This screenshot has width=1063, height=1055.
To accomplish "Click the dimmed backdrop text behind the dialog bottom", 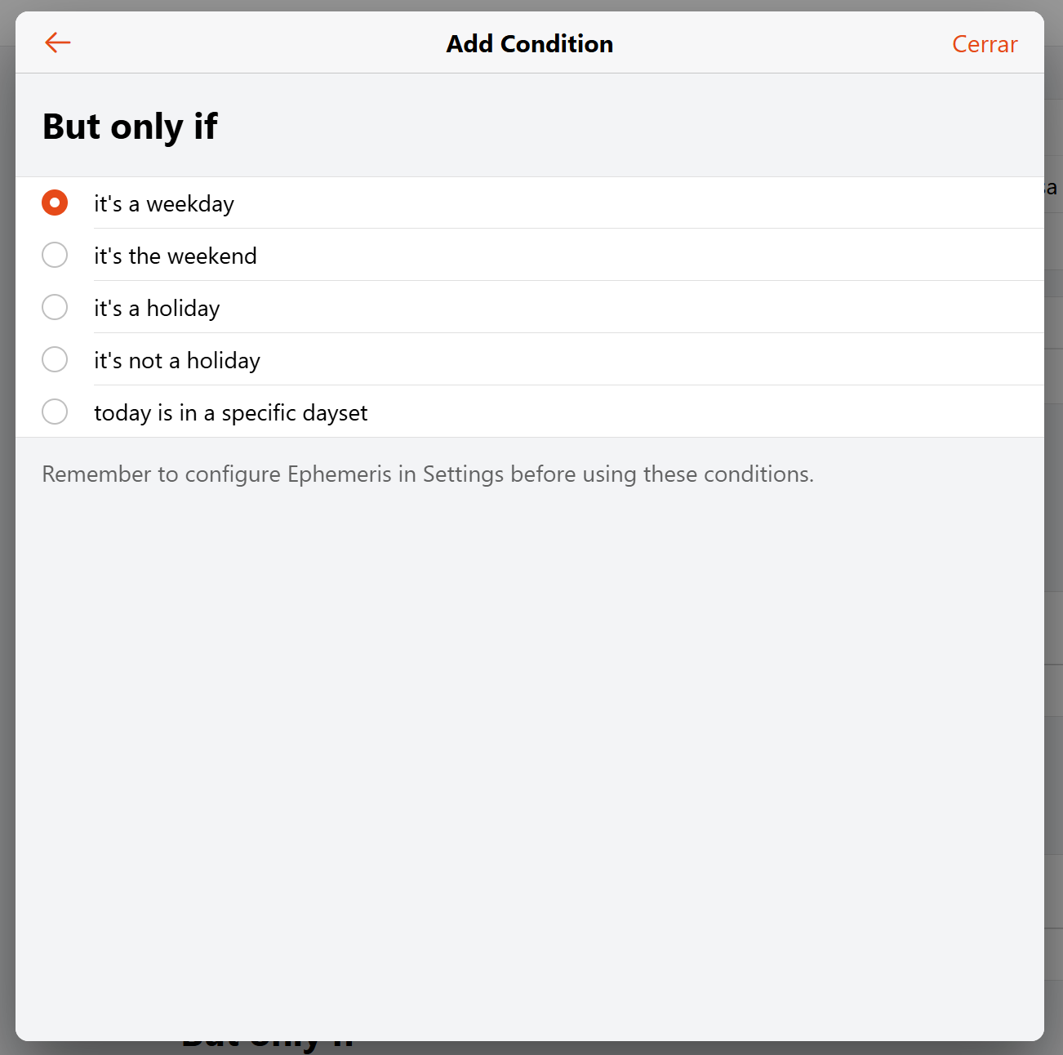I will 268,1047.
